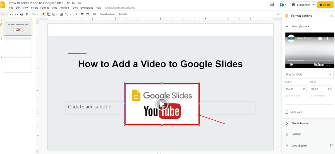The width and height of the screenshot is (335, 154).
Task: Add a new slide with the plus button
Action: click(x=3, y=14)
